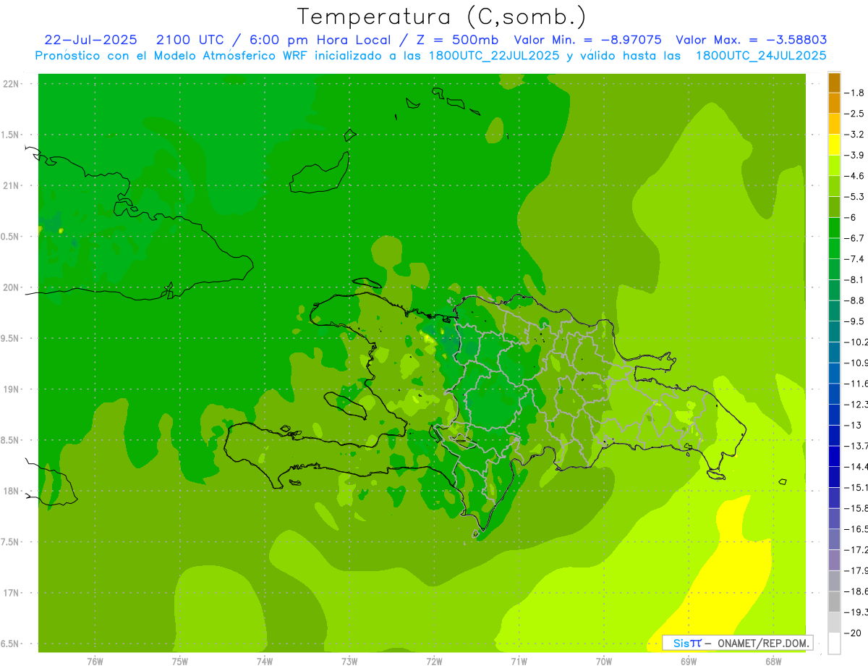Click the '-3.9' colorbar value

856,155
